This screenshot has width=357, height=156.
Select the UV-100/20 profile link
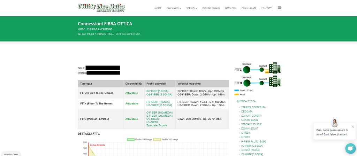coord(153,119)
